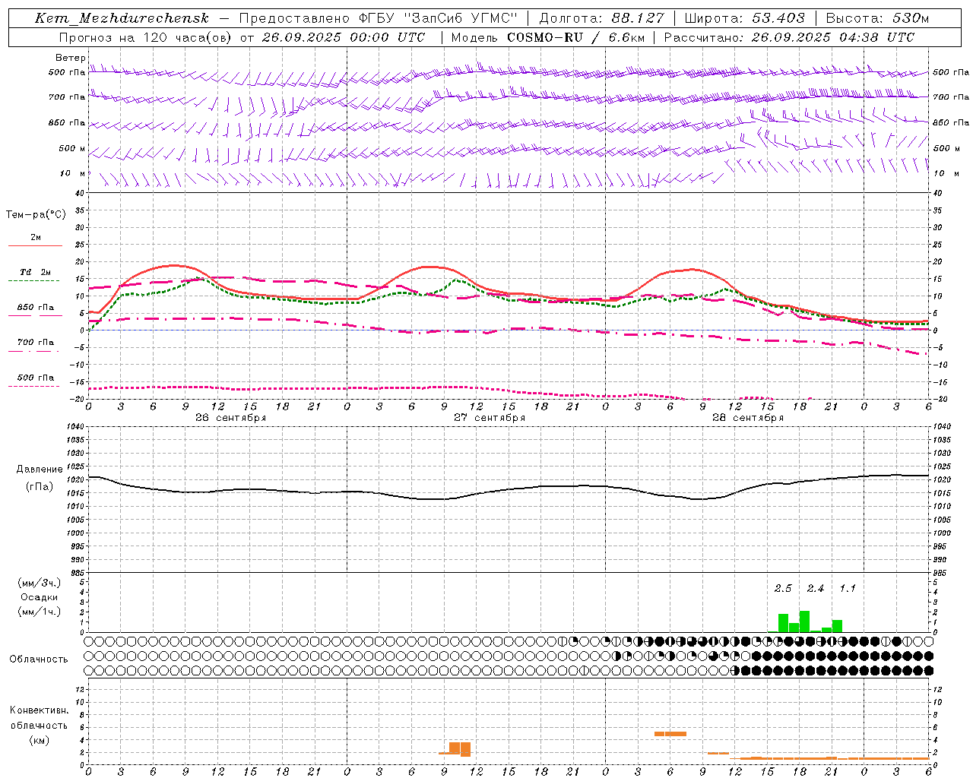This screenshot has height=778, width=973.
Task: Click the red 2м temperature legend line
Action: [x=35, y=245]
